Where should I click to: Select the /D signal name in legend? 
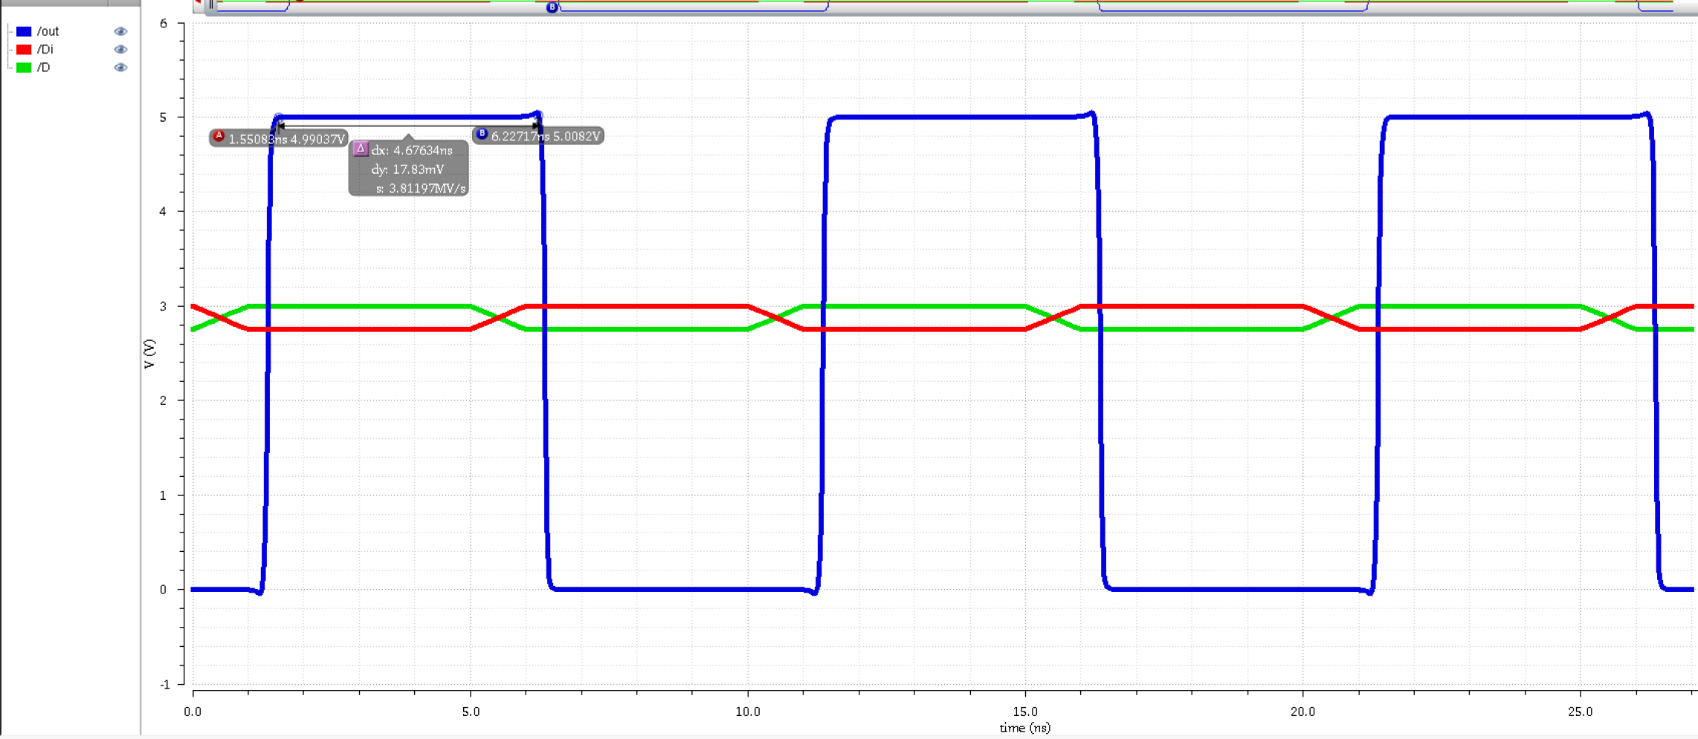pos(44,68)
